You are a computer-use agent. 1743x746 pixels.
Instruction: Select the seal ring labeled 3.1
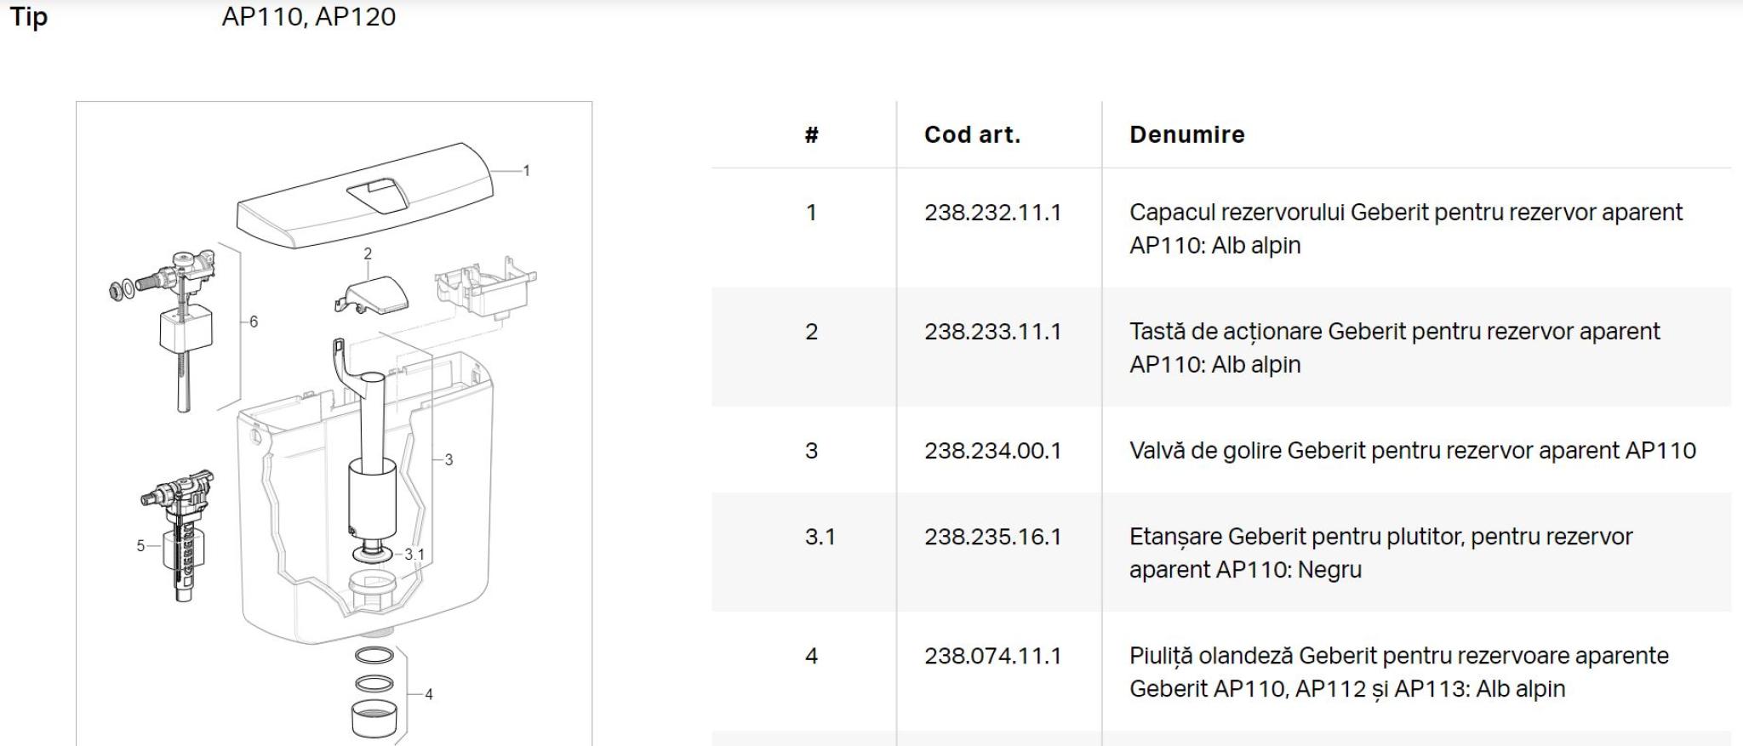(374, 555)
